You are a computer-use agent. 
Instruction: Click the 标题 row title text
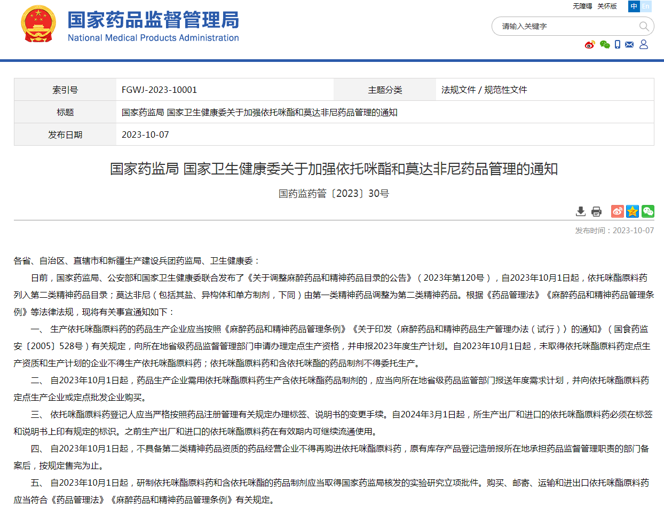click(259, 113)
